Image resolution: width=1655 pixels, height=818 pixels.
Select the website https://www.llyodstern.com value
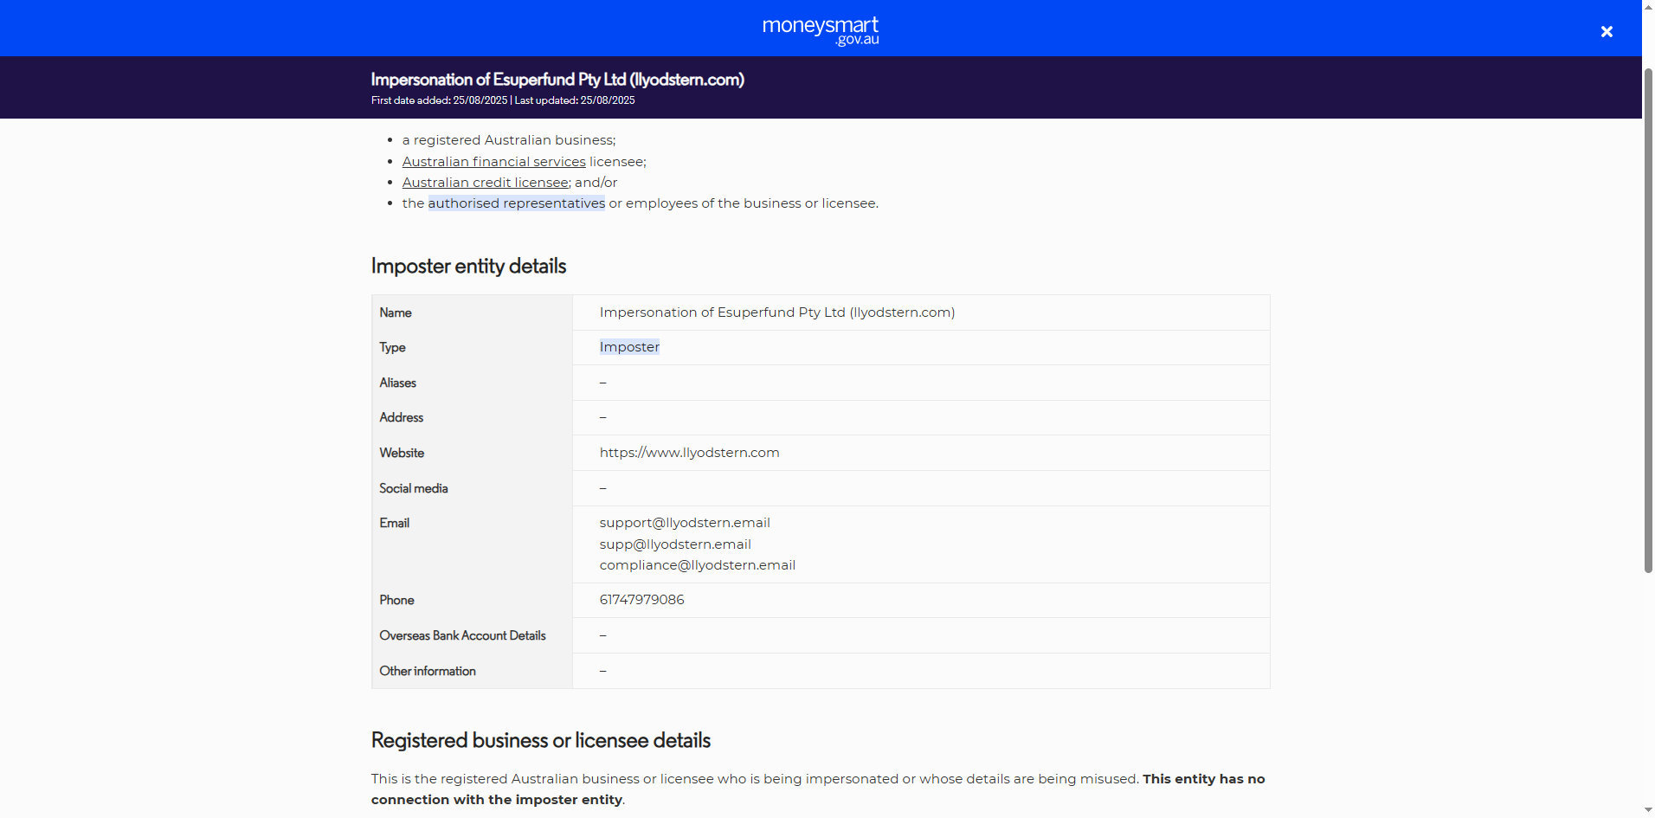(690, 453)
